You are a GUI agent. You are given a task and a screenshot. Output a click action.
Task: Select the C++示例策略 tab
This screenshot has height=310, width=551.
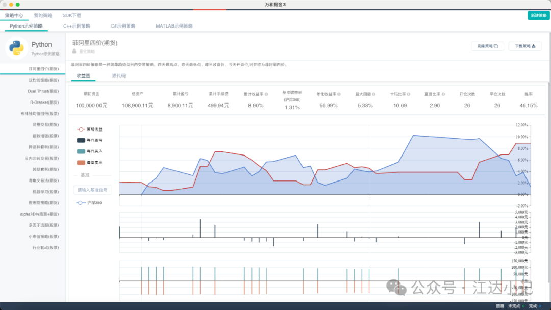point(77,26)
